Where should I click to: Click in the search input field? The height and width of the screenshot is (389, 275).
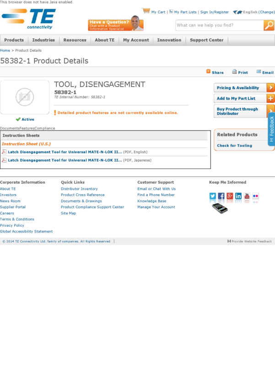[220, 25]
